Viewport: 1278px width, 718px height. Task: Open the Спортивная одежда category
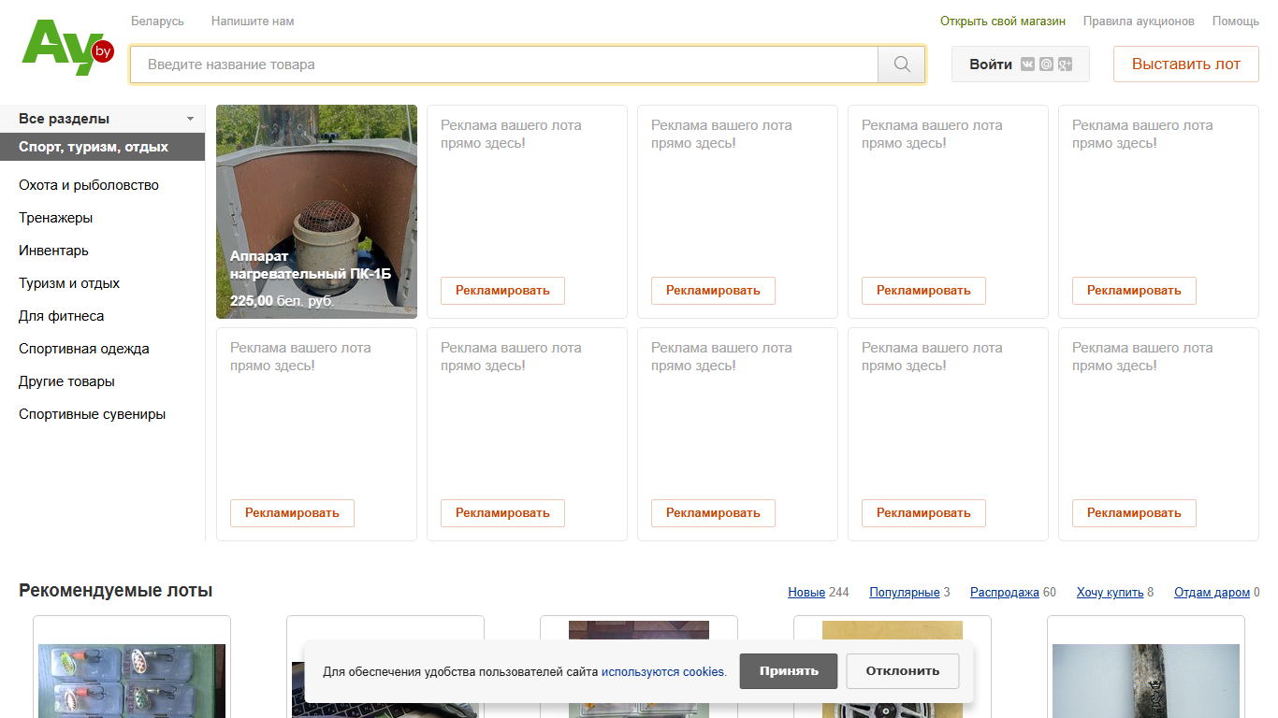[84, 349]
